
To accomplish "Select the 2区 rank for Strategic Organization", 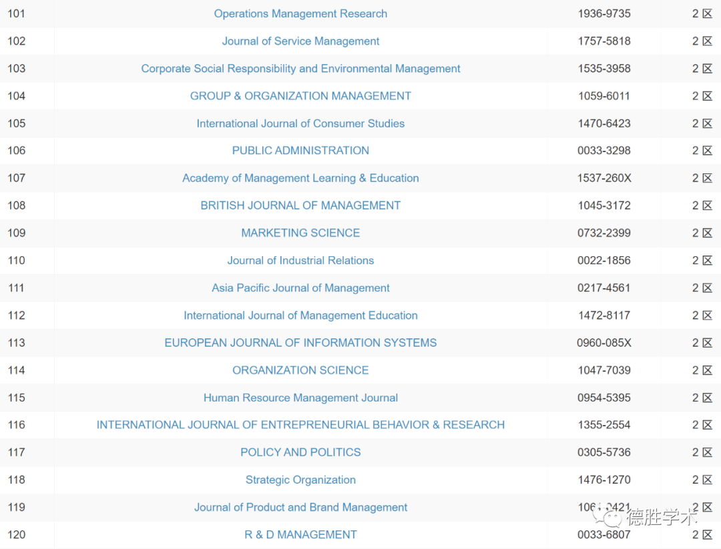I will [702, 480].
